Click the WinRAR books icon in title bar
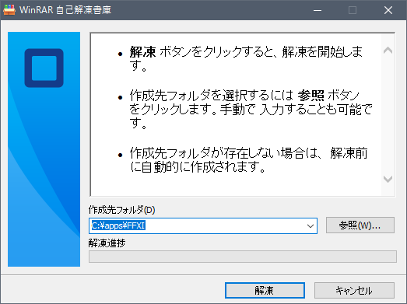This screenshot has width=407, height=304. click(9, 10)
